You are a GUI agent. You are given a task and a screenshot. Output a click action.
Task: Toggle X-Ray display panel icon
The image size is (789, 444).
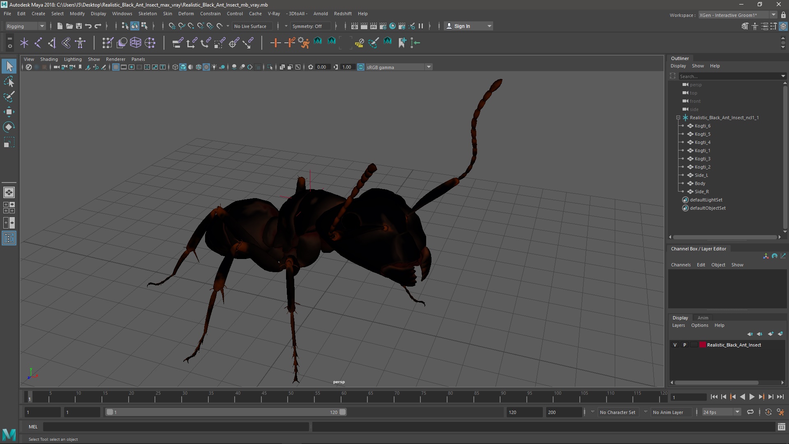282,67
